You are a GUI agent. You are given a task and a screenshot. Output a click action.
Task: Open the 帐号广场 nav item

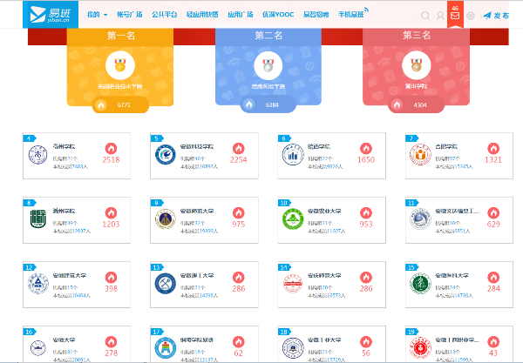(x=129, y=14)
